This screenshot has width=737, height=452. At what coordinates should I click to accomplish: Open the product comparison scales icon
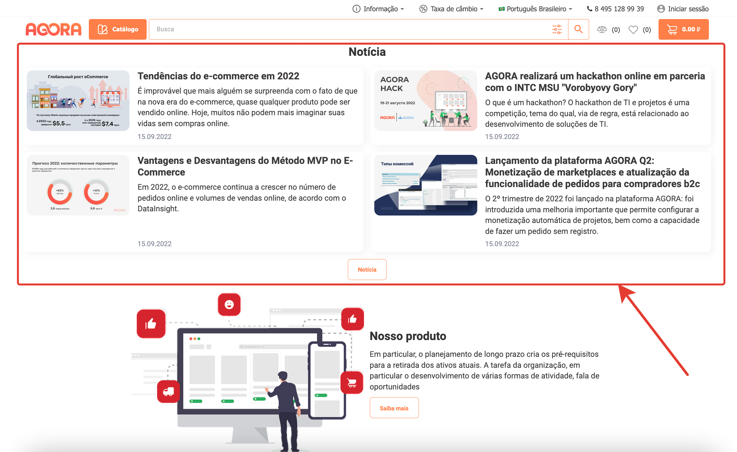(x=602, y=30)
